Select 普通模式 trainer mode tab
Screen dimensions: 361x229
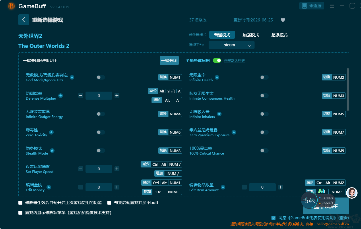(x=222, y=35)
